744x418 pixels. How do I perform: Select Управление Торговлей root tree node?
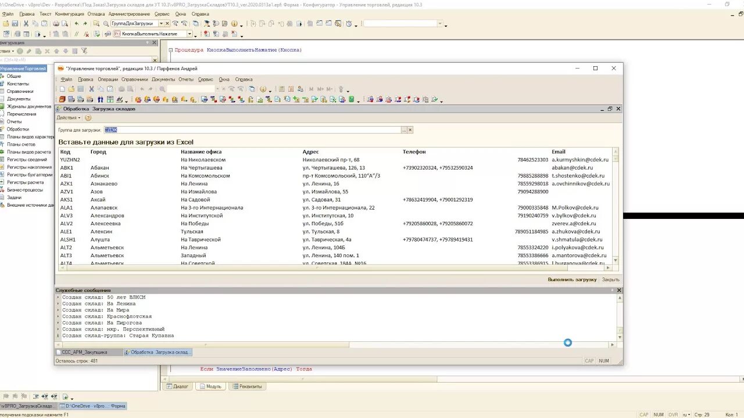click(x=23, y=69)
